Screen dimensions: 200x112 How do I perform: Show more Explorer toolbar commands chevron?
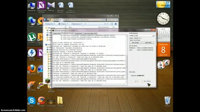click(x=85, y=24)
